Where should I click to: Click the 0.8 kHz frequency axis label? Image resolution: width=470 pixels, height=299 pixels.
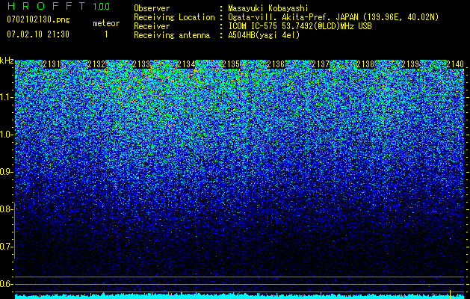tap(7, 209)
